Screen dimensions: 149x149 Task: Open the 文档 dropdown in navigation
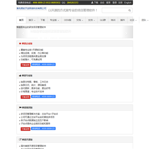(x=79, y=20)
